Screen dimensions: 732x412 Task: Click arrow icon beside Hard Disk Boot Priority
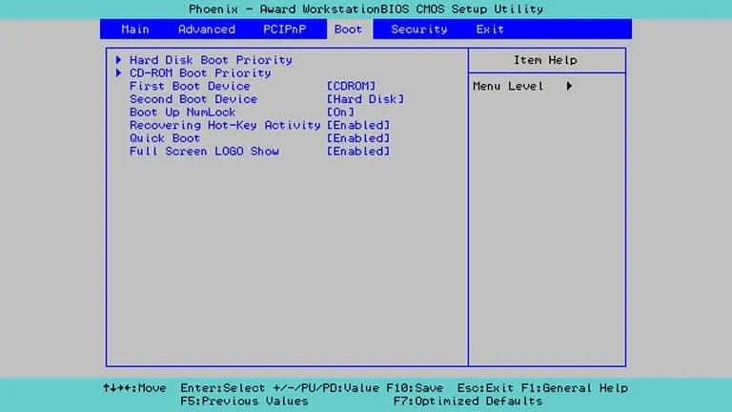[119, 60]
